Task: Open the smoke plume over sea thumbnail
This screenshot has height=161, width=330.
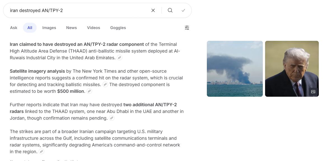Action: tap(235, 69)
